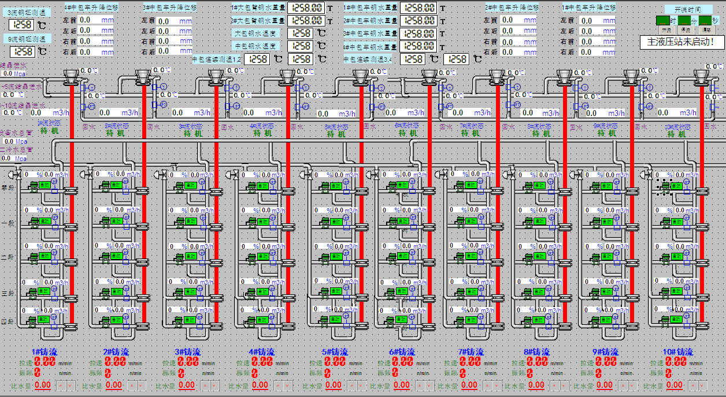Click the 开浇 start casting button
726x397 pixels.
(x=666, y=29)
